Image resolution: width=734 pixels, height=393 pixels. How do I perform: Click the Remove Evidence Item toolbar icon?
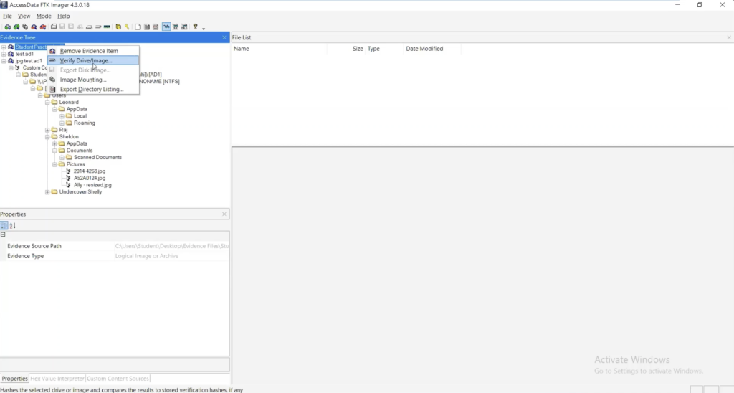34,27
